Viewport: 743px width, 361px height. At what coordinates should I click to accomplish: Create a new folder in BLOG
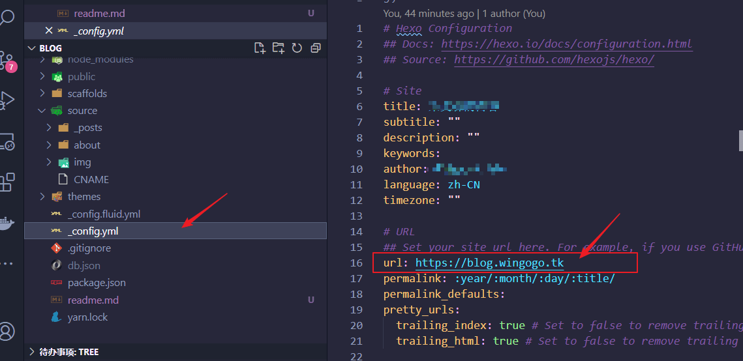point(279,48)
